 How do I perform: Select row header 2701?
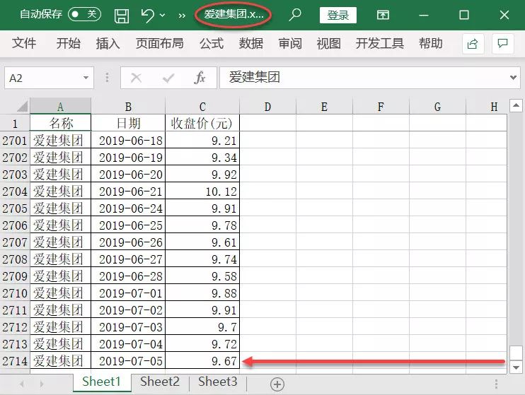(x=15, y=141)
